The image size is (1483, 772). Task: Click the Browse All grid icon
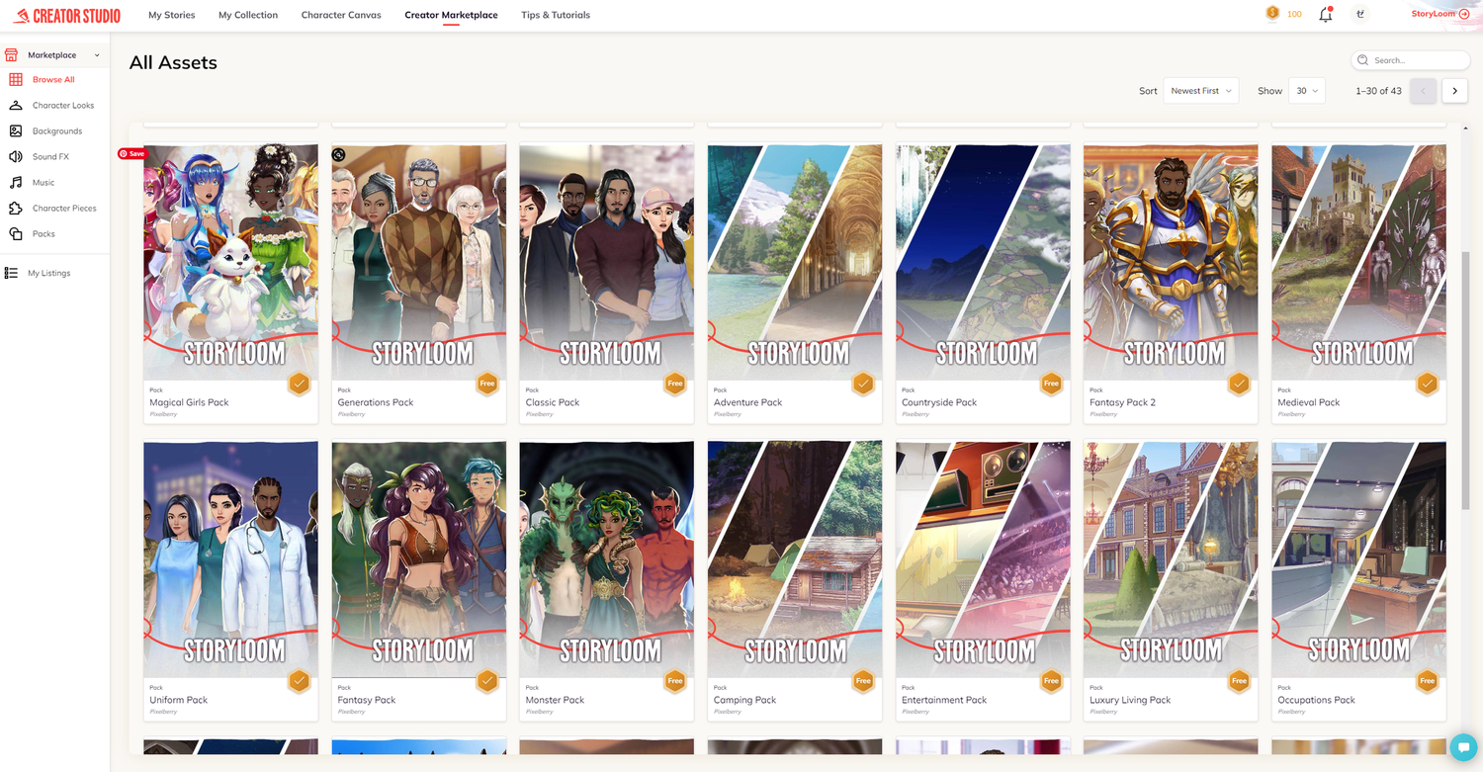[x=16, y=79]
